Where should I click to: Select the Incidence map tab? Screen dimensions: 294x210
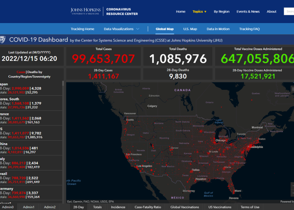(118, 207)
